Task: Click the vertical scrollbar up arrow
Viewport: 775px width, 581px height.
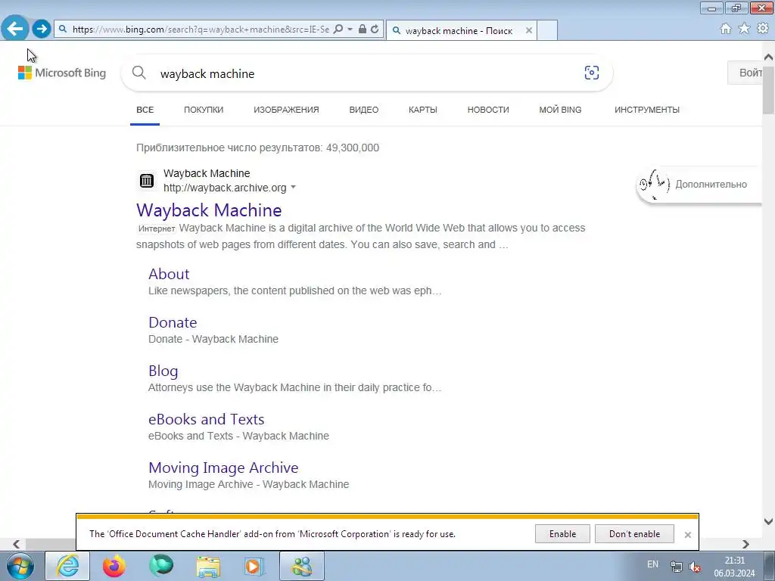Action: pyautogui.click(x=768, y=57)
